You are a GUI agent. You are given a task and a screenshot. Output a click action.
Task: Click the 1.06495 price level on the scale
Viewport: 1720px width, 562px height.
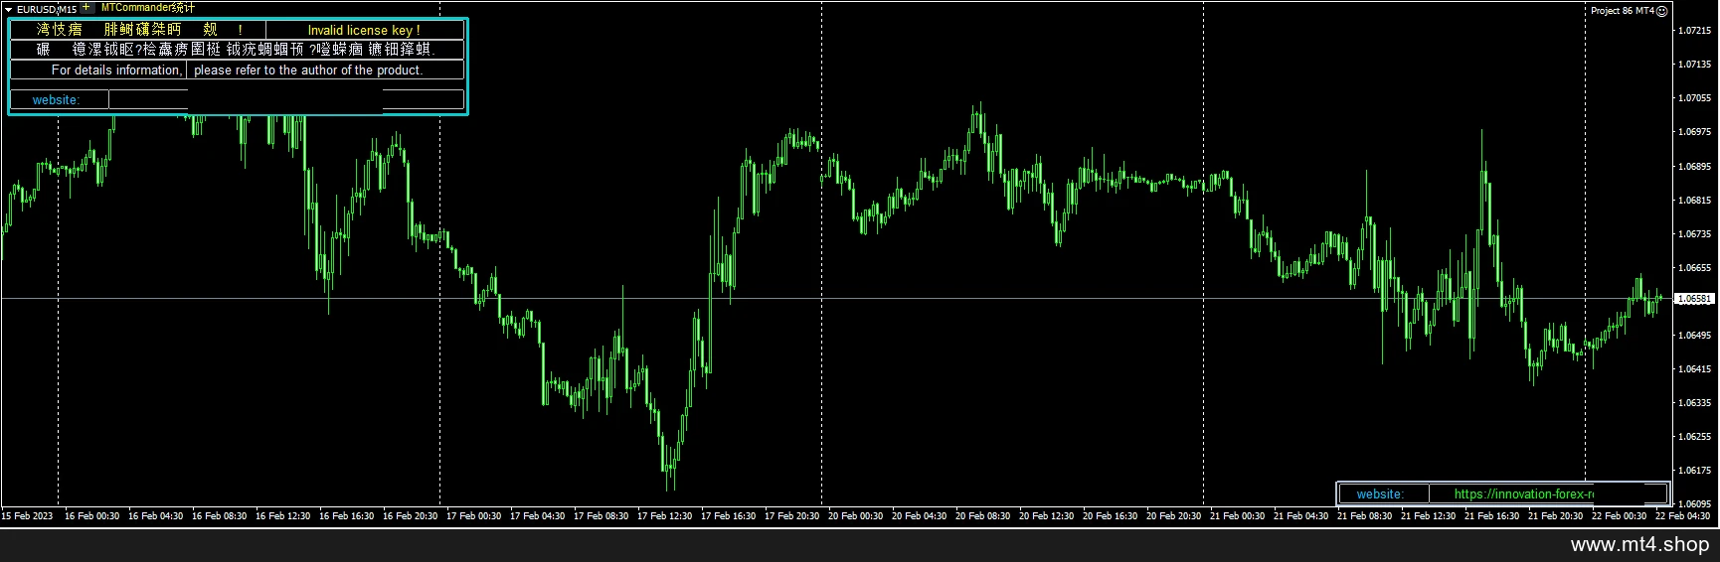pyautogui.click(x=1694, y=336)
